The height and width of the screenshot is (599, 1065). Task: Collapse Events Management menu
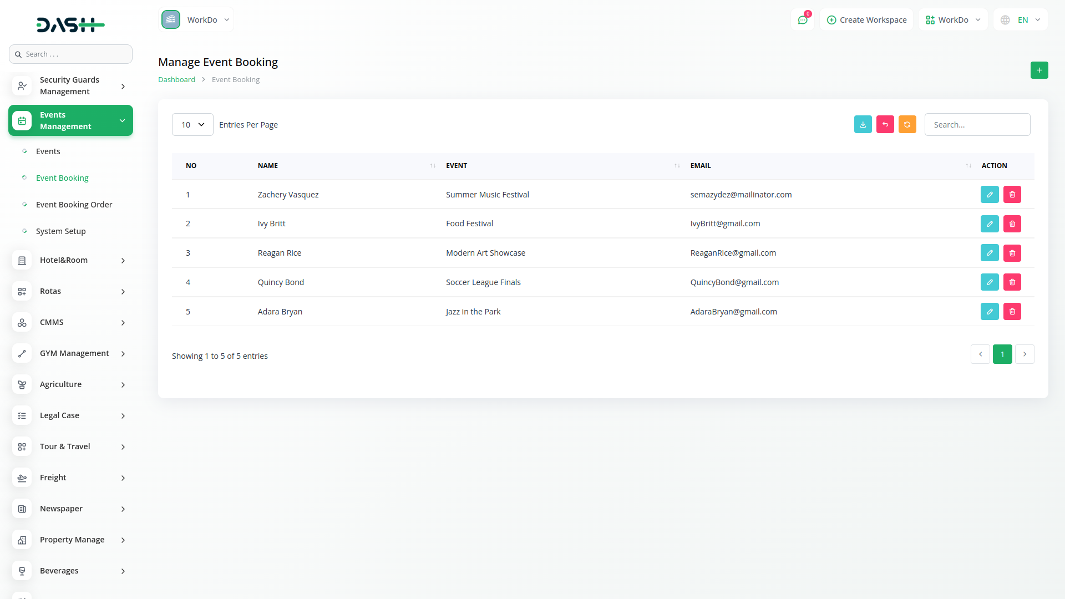(x=70, y=120)
